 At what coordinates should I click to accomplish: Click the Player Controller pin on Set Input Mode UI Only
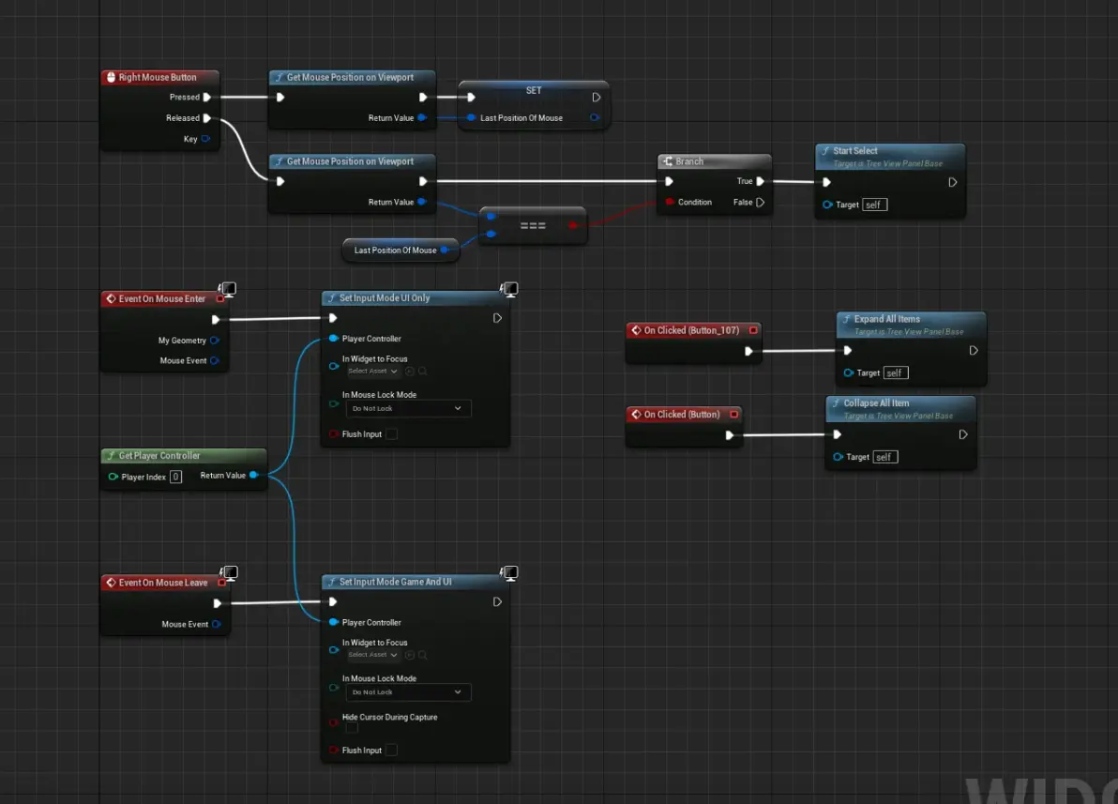click(x=333, y=338)
